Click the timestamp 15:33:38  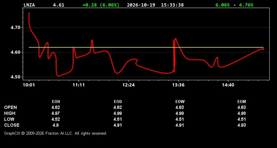(x=172, y=5)
